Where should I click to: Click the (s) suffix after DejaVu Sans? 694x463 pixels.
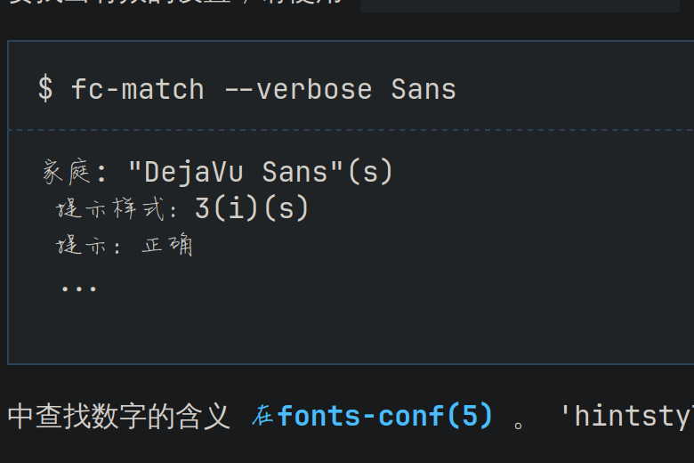(370, 172)
